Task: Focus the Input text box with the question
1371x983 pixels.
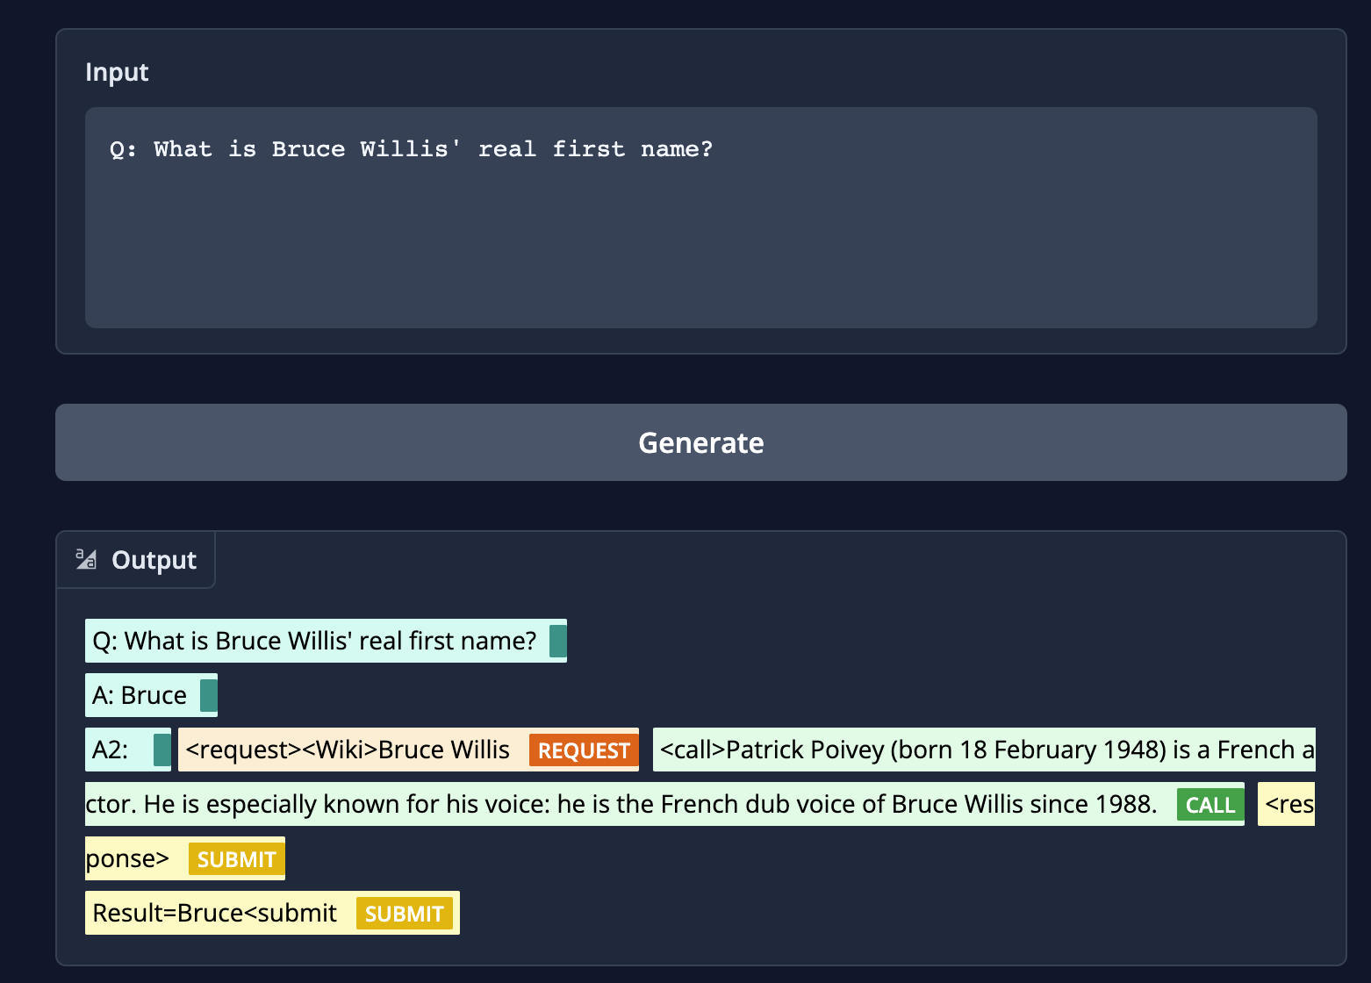Action: pos(700,218)
